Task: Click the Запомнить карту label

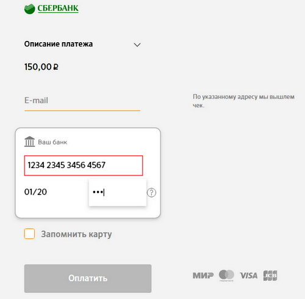Action: 76,234
